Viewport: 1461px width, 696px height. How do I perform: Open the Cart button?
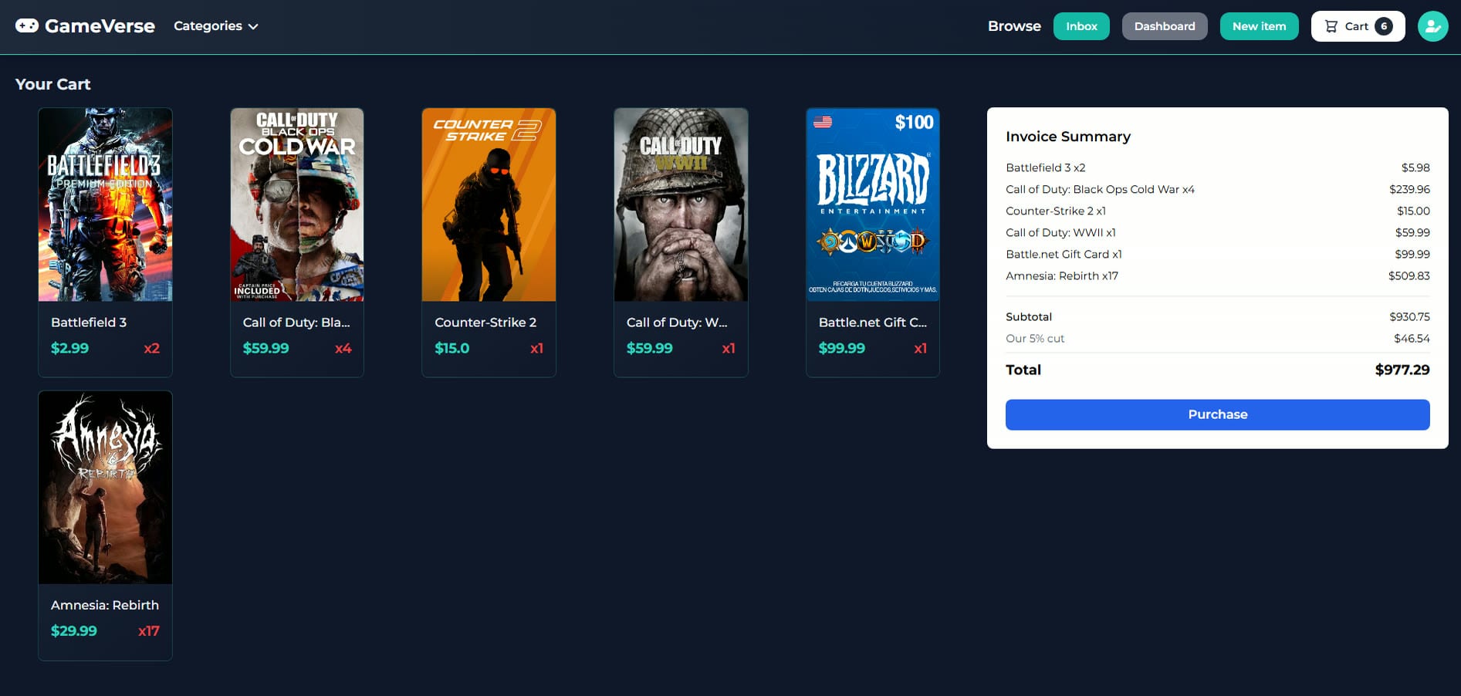1358,26
